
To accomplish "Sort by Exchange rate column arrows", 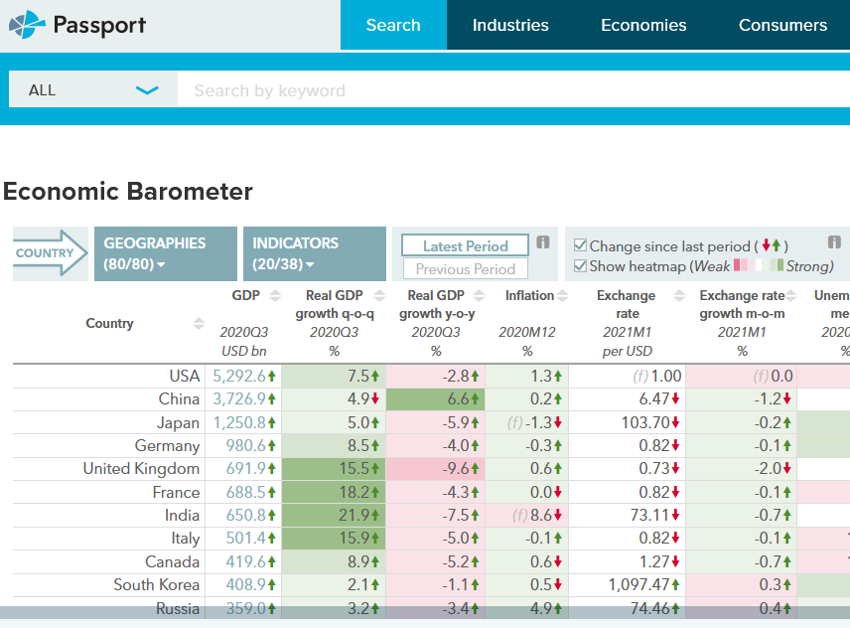I will pos(679,296).
